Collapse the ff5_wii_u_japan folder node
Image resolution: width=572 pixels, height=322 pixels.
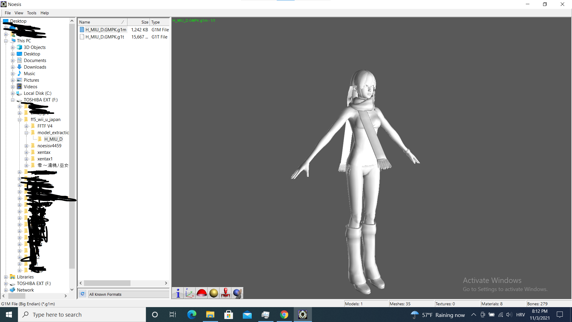[20, 120]
